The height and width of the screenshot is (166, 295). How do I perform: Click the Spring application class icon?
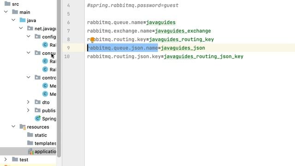coord(38,118)
